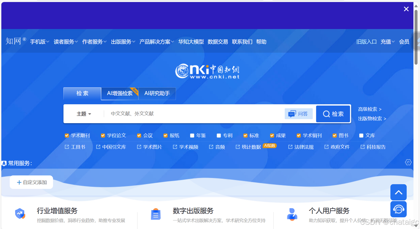Click the 行业增值服务 heading
420x229 pixels.
(x=57, y=211)
